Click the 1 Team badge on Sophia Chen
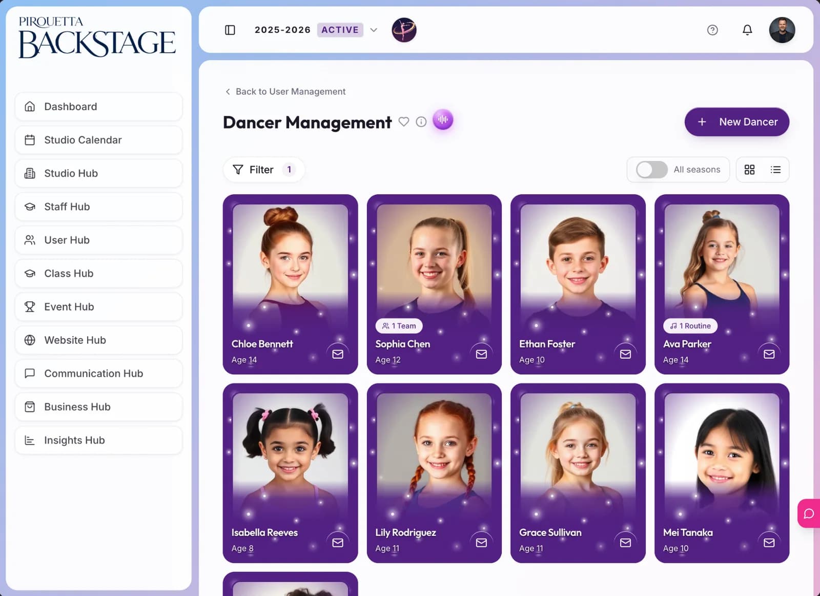 coord(399,326)
